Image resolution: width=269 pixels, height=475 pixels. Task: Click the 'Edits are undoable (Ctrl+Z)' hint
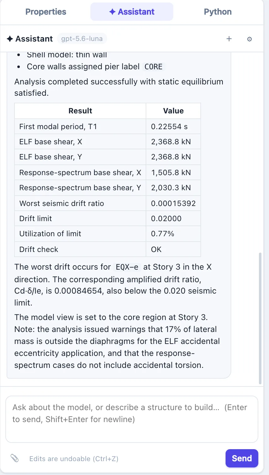tap(74, 459)
